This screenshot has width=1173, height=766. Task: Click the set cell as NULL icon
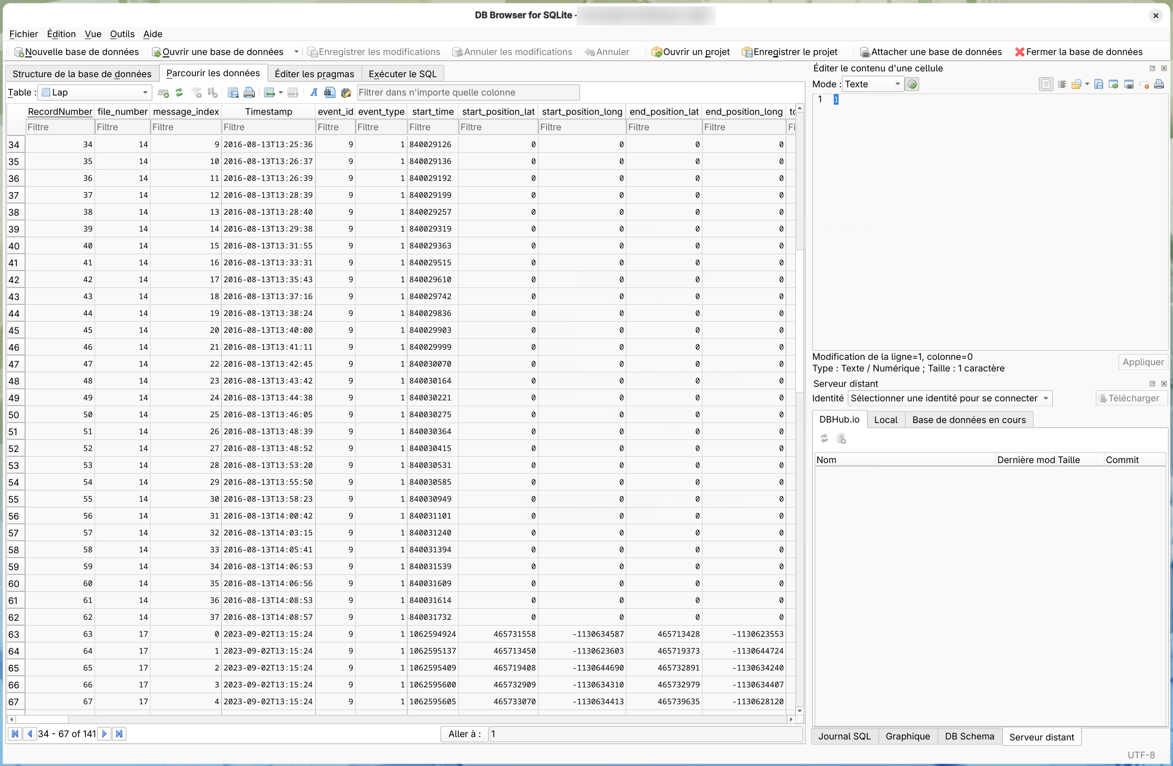click(x=1144, y=84)
